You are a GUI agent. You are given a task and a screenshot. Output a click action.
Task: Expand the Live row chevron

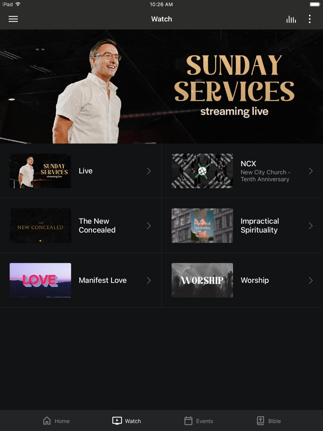149,171
